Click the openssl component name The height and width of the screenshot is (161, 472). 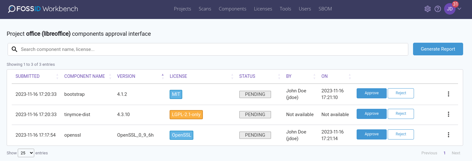tap(73, 135)
